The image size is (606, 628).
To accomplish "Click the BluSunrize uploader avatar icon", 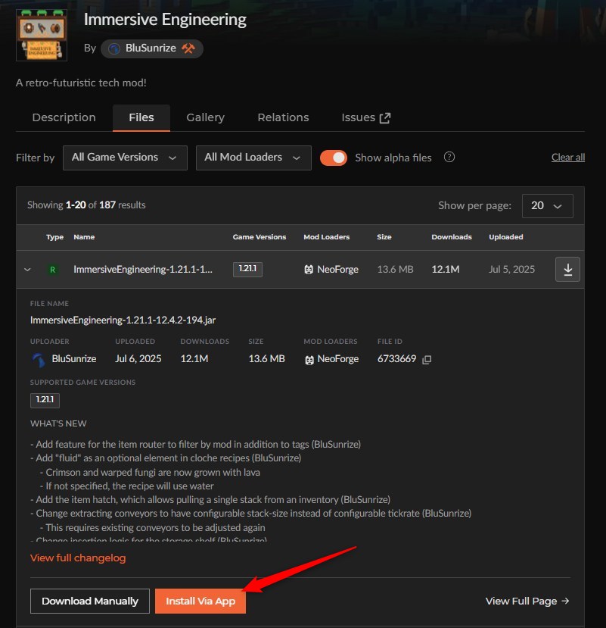I will pyautogui.click(x=39, y=359).
